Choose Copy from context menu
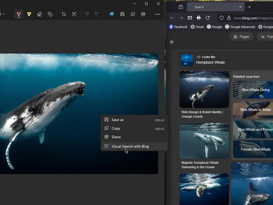The image size is (273, 205). pyautogui.click(x=134, y=129)
